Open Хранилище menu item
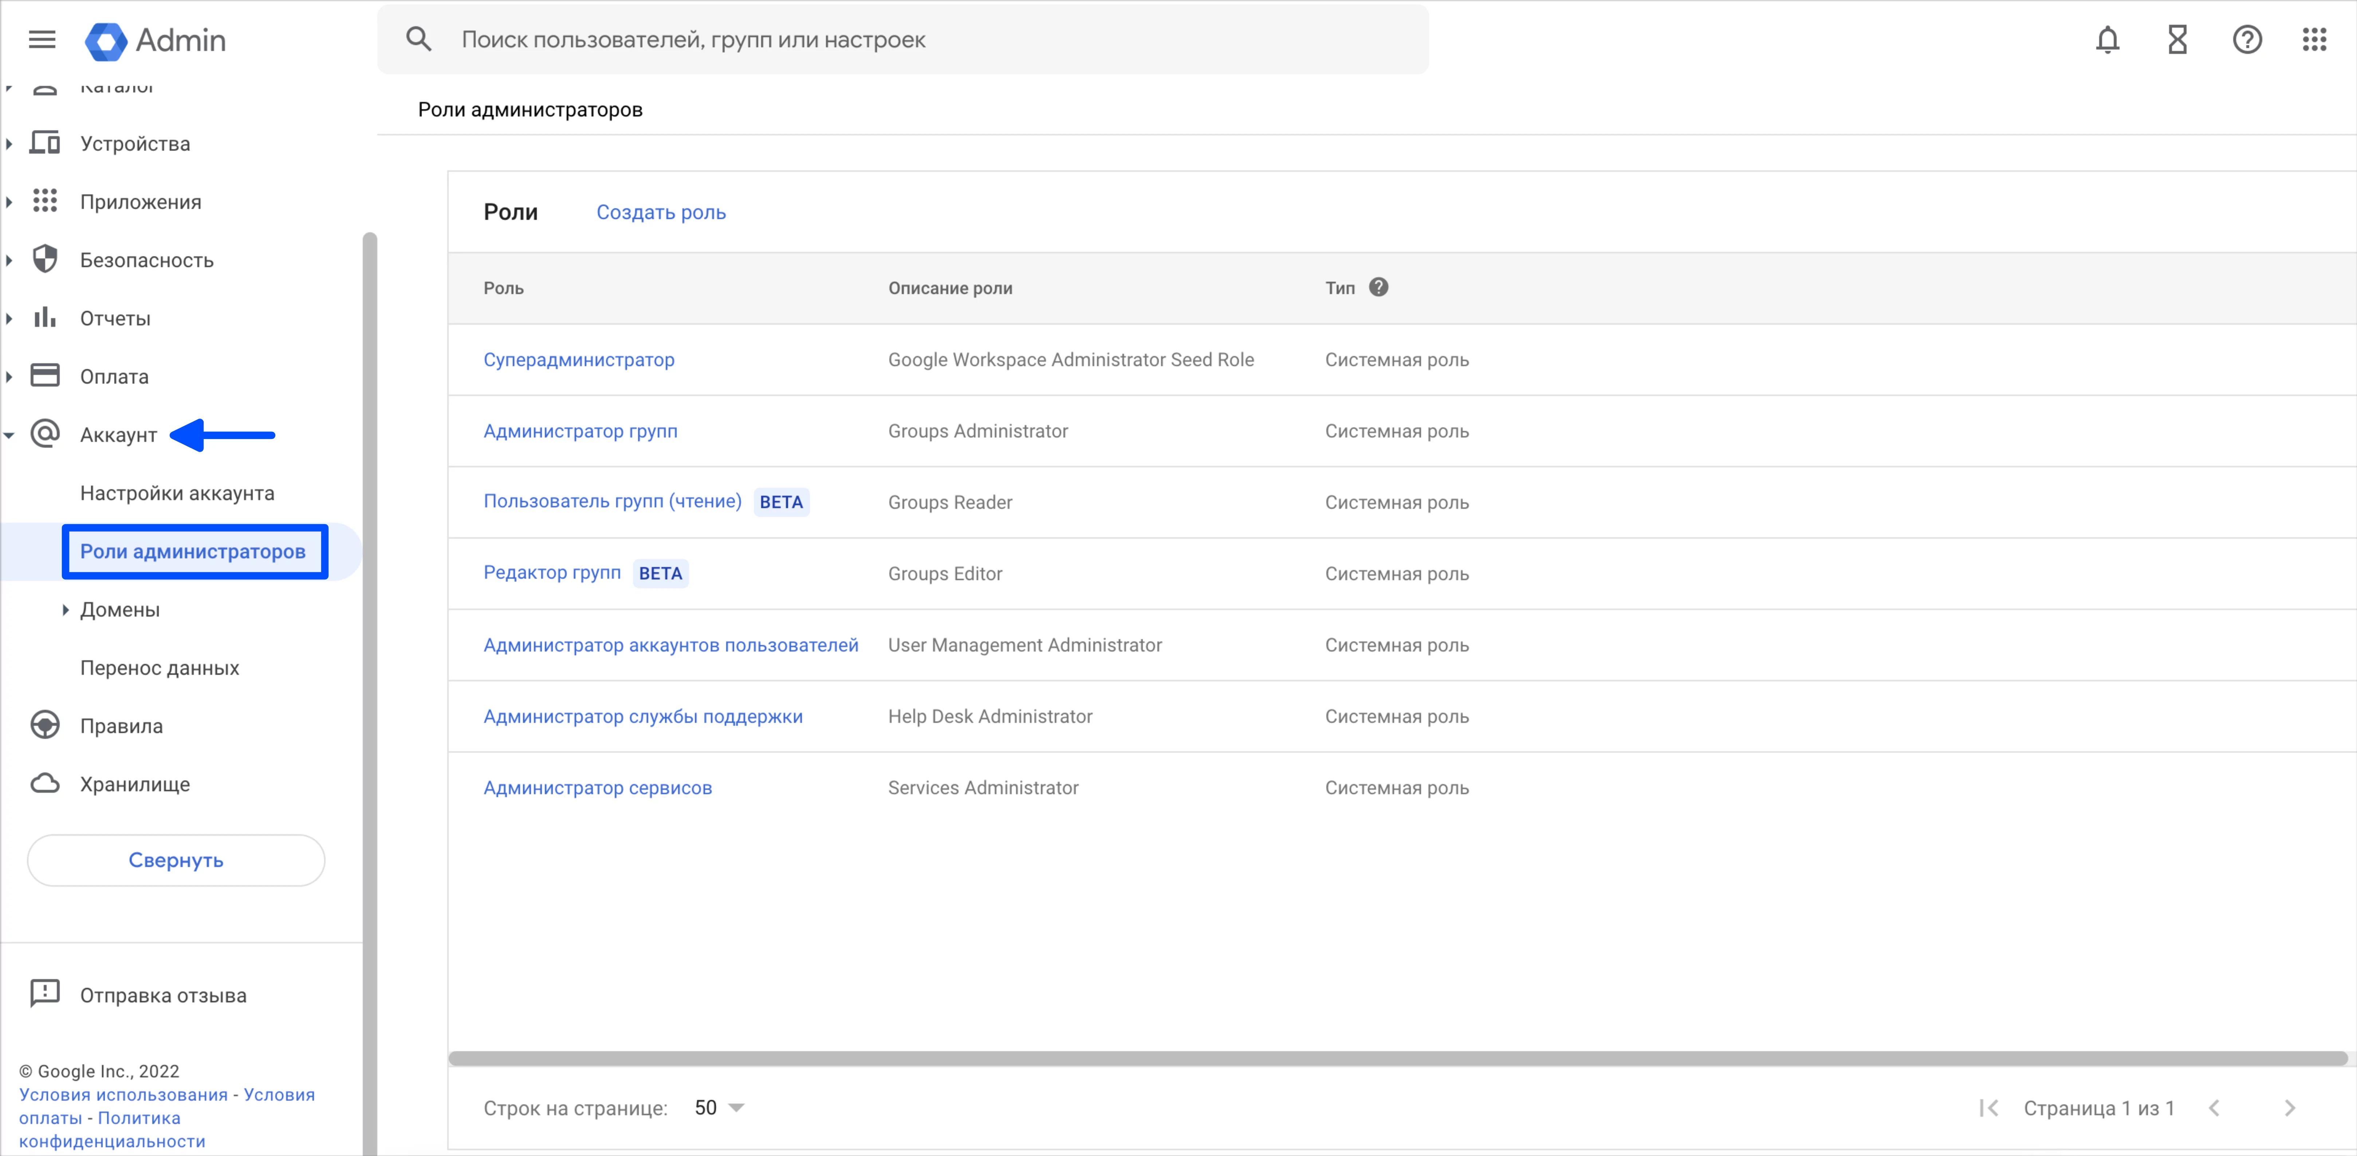 click(135, 785)
